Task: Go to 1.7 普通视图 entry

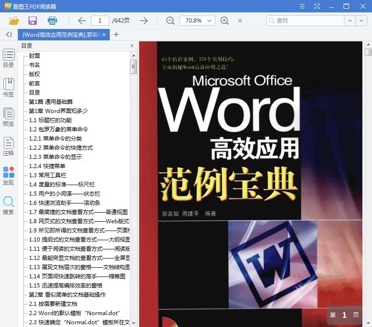Action: [x=78, y=212]
